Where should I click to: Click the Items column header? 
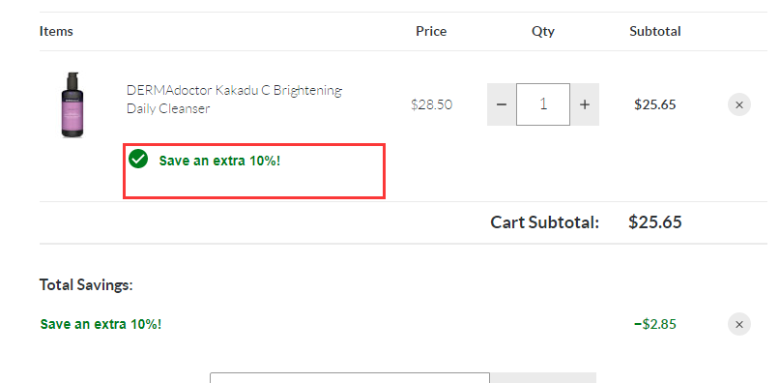[x=56, y=31]
